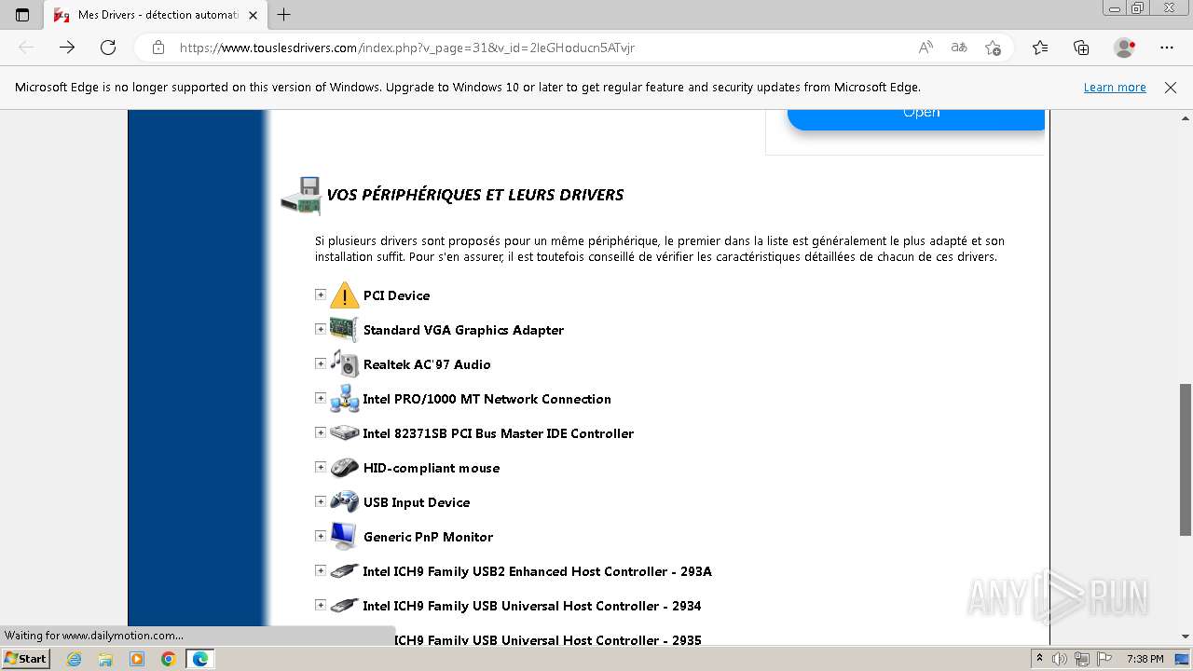
Task: Click the page vertical scrollbar thumb
Action: point(1186,459)
